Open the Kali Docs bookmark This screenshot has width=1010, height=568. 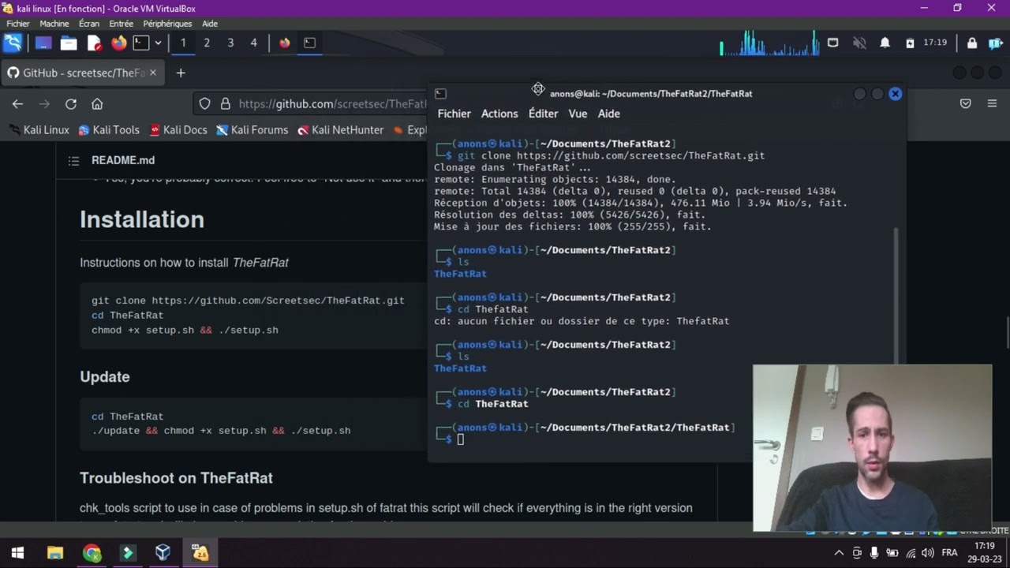[178, 129]
